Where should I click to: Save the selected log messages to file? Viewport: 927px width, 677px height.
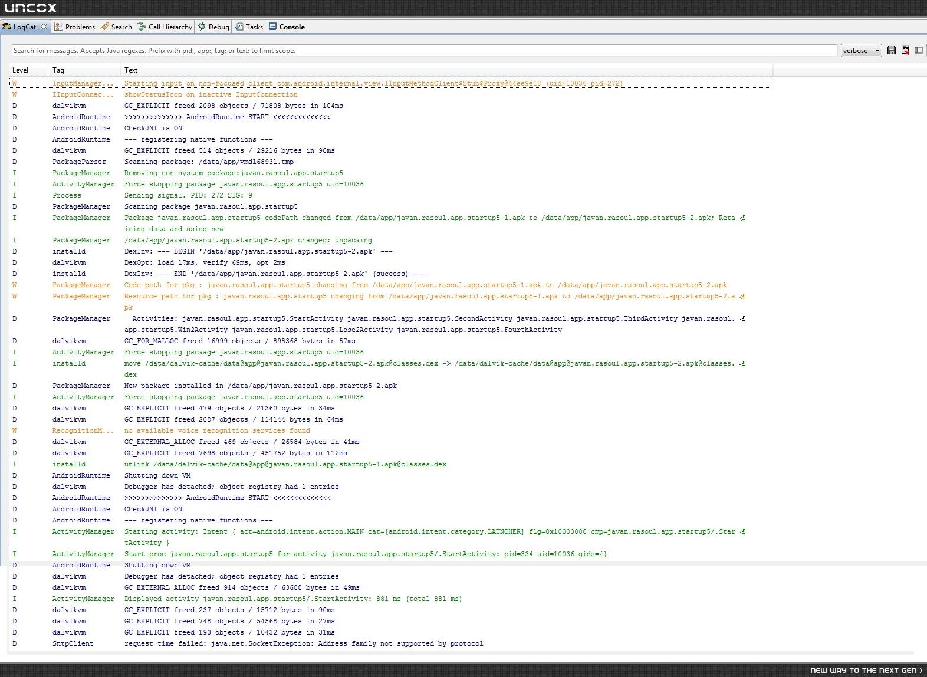892,51
